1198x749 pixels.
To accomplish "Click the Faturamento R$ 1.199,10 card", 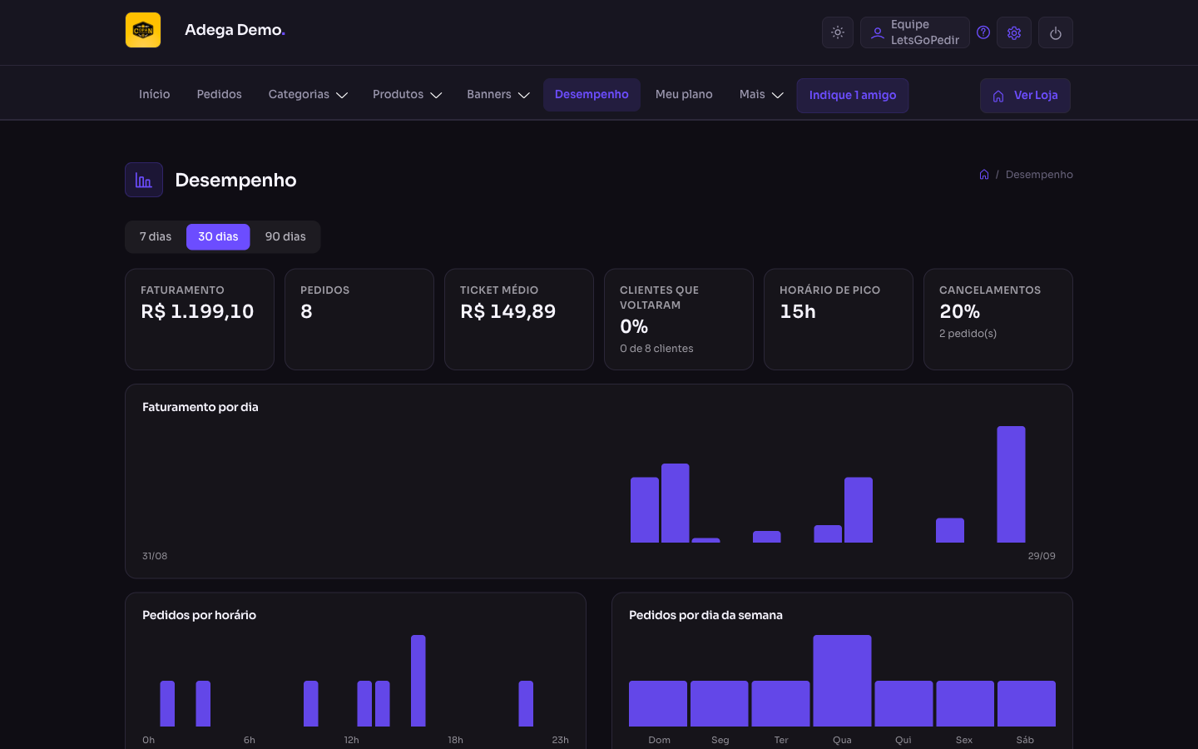I will (x=200, y=320).
